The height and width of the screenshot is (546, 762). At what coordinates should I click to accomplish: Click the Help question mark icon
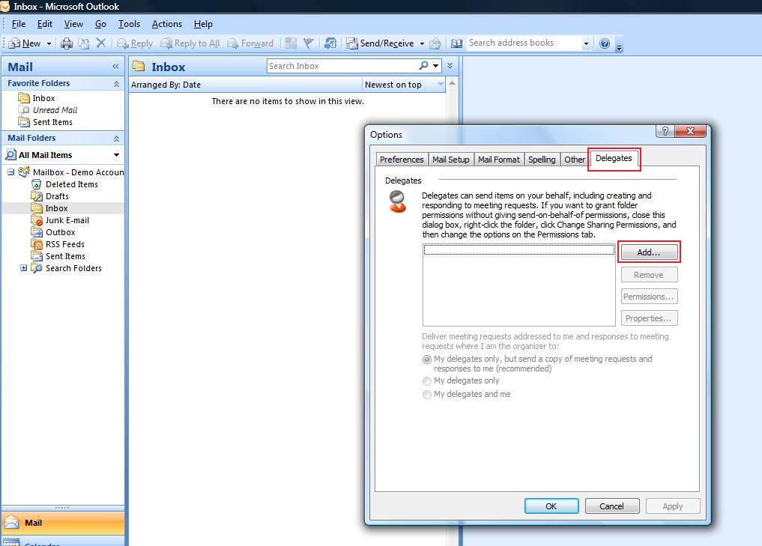[x=605, y=43]
